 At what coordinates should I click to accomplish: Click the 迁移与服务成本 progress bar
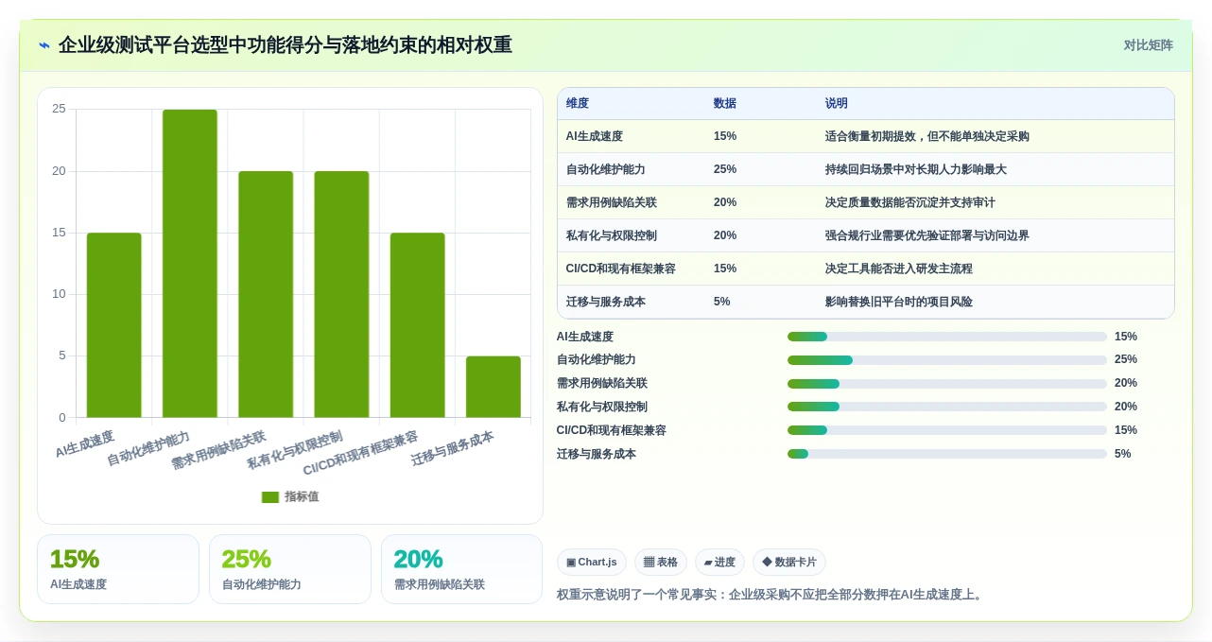coord(947,454)
